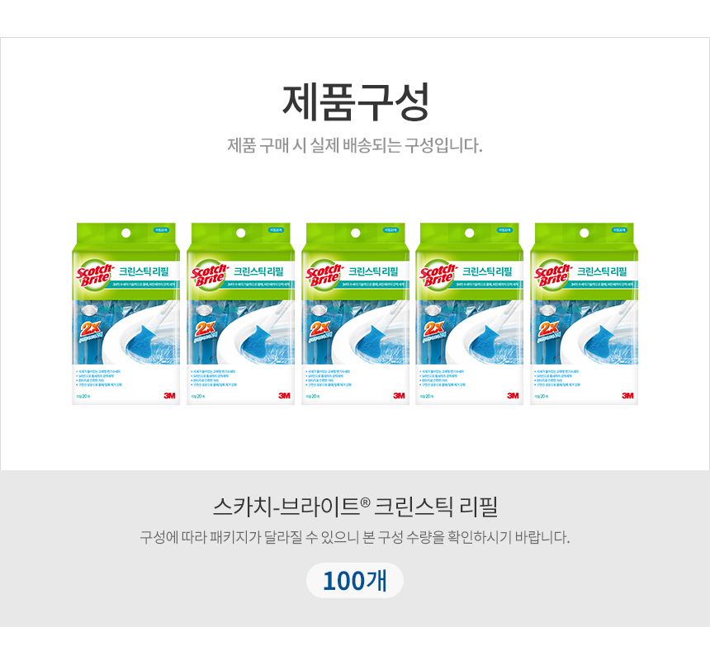Click the 3M logo on first package
Screen dimensions: 710x660
point(170,395)
